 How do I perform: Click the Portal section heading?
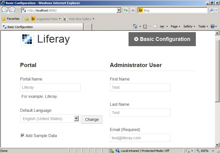tap(28, 65)
